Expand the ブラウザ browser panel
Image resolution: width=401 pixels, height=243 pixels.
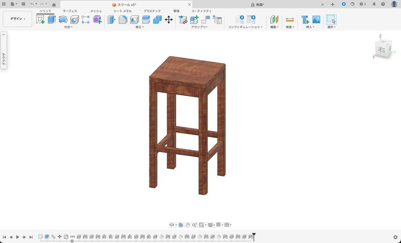click(3, 34)
